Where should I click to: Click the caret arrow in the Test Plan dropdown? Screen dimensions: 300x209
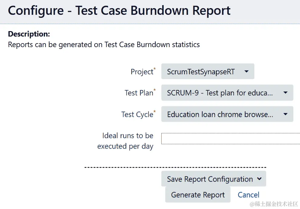285,93
